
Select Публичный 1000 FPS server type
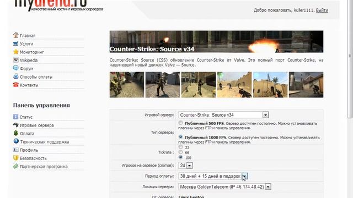tap(180, 137)
